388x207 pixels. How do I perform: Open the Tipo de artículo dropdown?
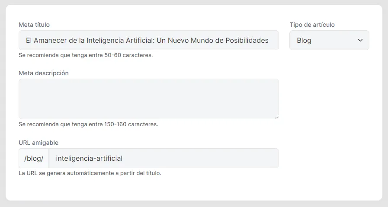point(329,40)
